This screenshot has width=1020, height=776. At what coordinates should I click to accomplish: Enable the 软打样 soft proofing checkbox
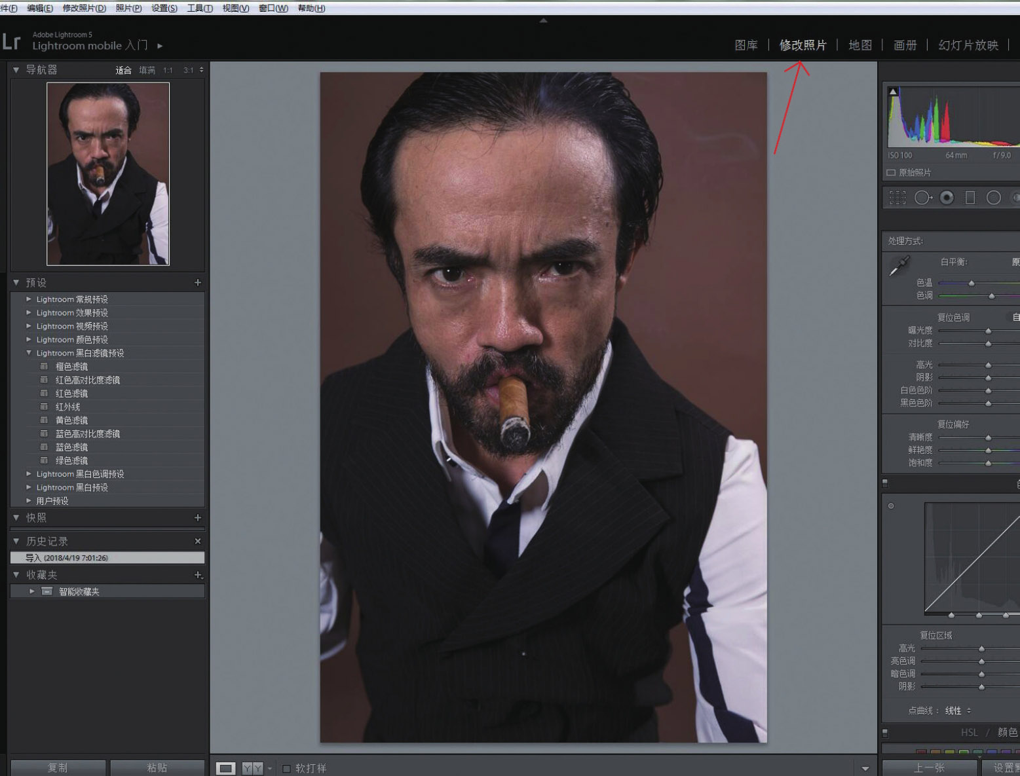click(287, 768)
